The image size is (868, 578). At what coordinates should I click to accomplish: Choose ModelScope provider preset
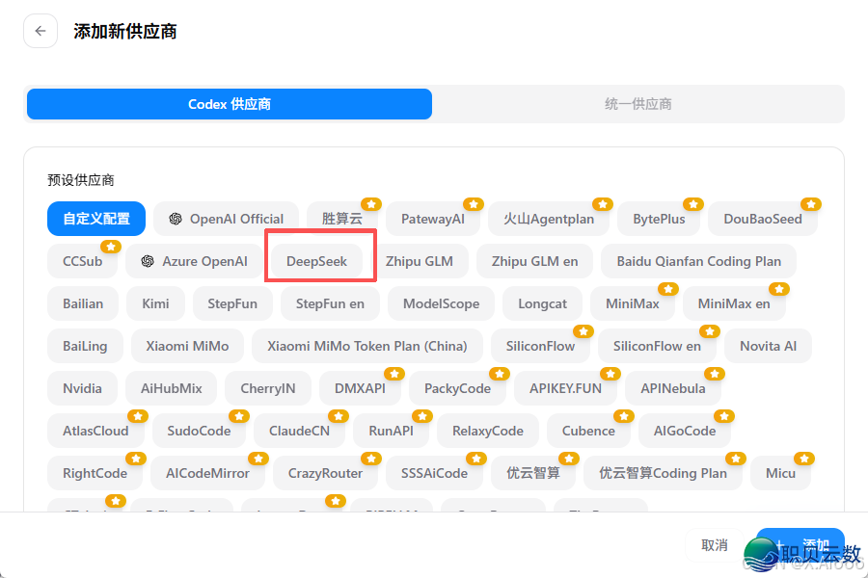[441, 303]
